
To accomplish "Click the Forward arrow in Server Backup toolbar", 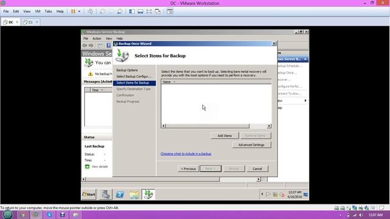I will coord(91,46).
